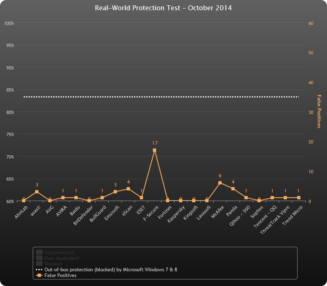The image size is (327, 286).
Task: Click the 100% left axis label
Action: pyautogui.click(x=9, y=23)
